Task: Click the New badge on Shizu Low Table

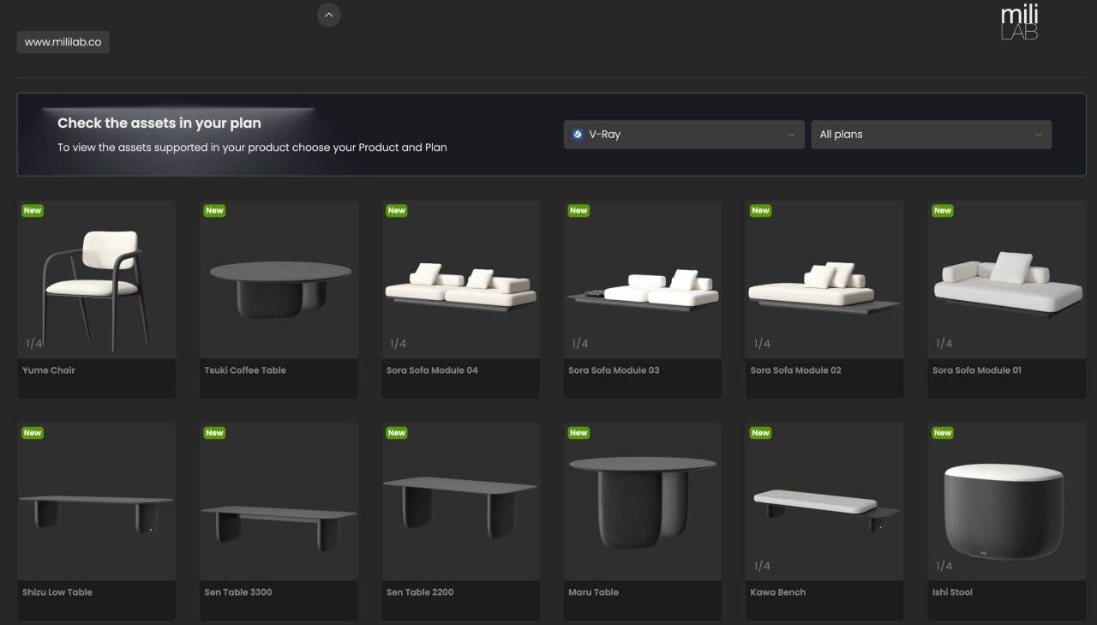Action: (x=33, y=433)
